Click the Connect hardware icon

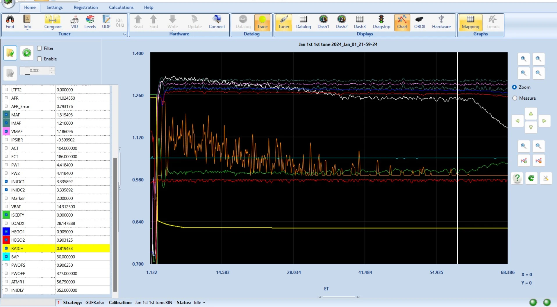click(x=217, y=22)
